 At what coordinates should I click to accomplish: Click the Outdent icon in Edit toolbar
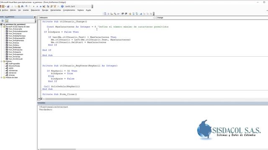(x=126, y=14)
